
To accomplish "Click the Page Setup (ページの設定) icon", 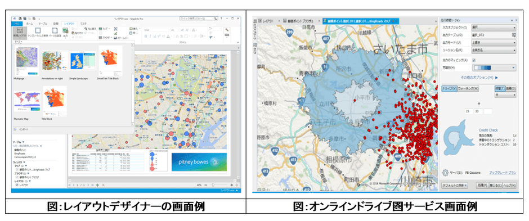I will 55,30.
